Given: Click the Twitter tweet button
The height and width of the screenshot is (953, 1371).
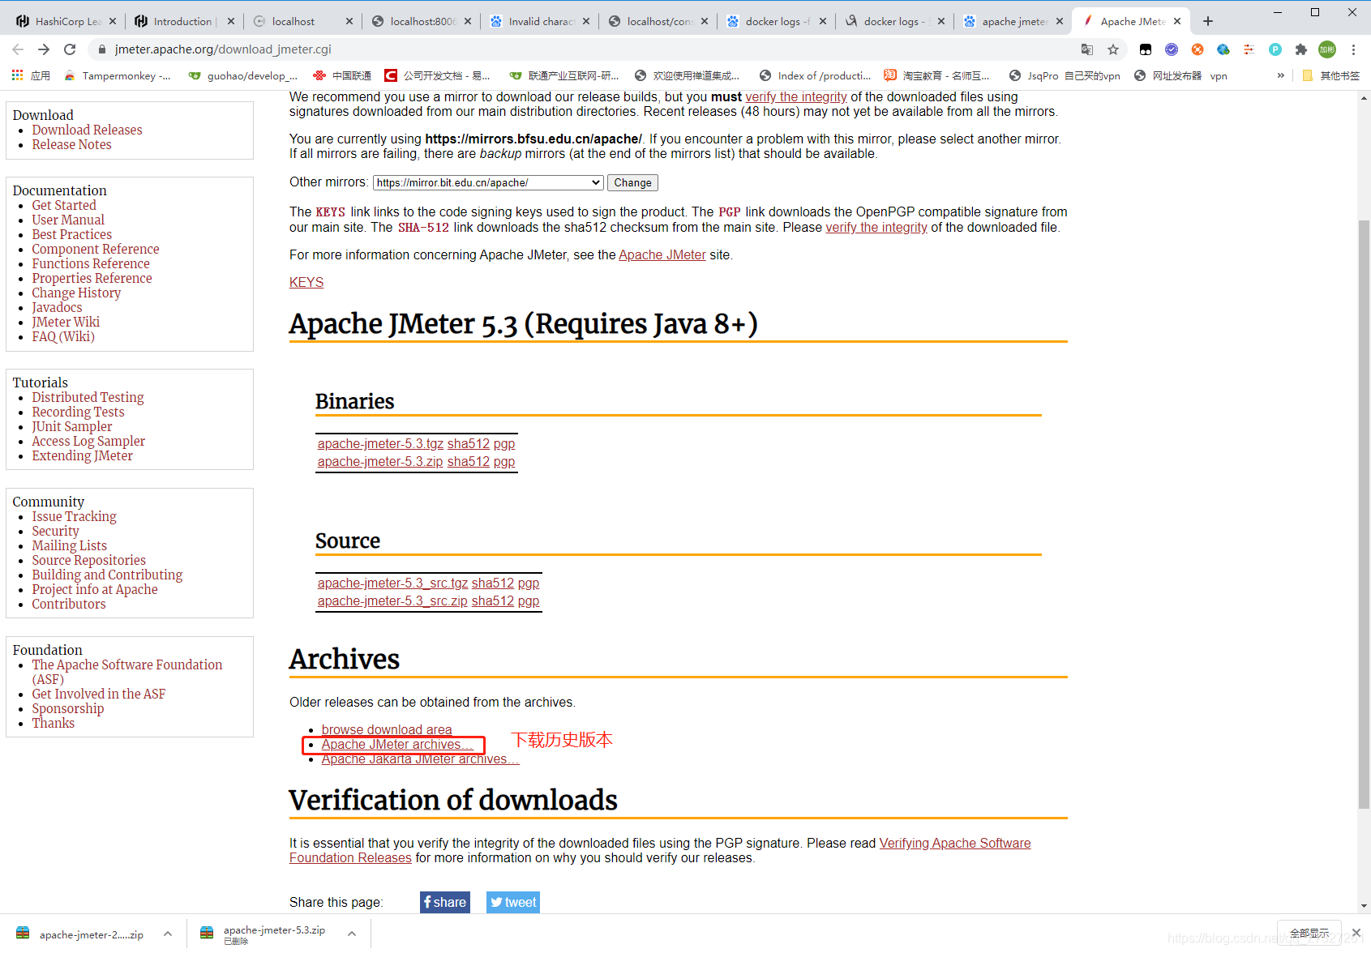Looking at the screenshot, I should pos(513,902).
